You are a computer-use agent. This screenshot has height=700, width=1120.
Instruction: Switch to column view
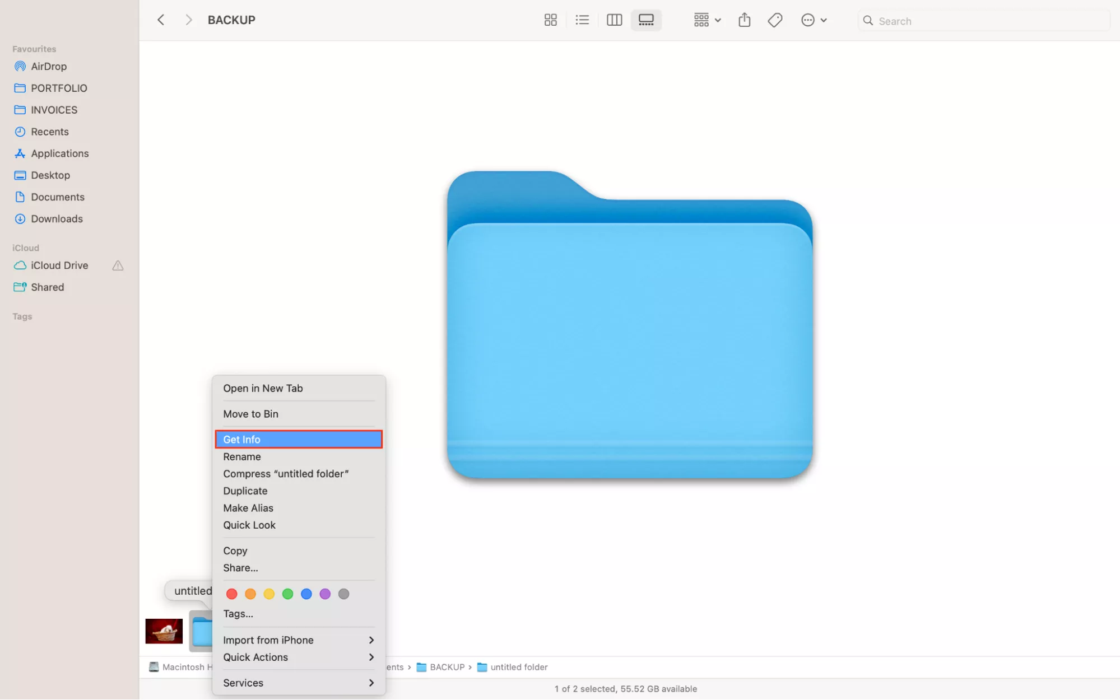614,20
